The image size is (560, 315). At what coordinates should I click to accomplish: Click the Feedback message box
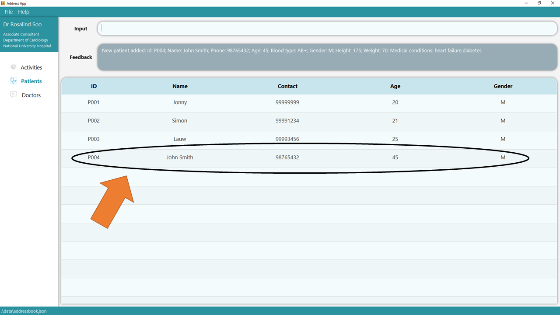click(327, 57)
